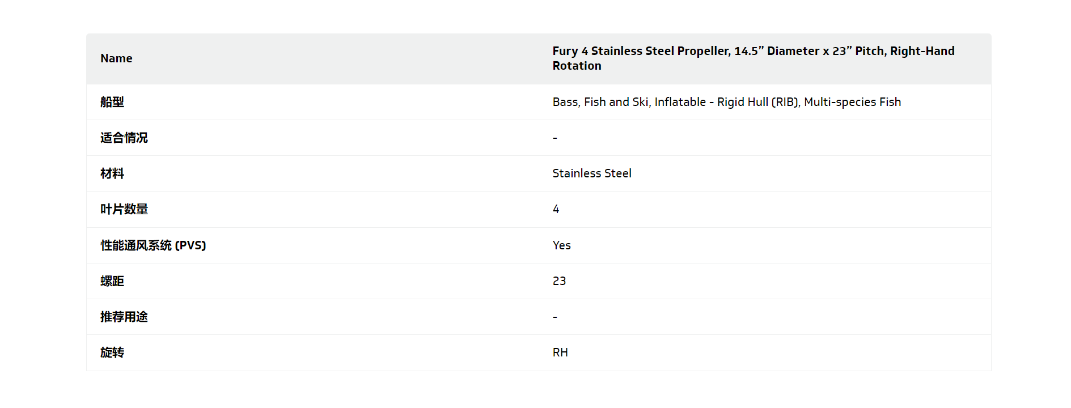Click the "Multi-species Fish" text

coord(852,102)
